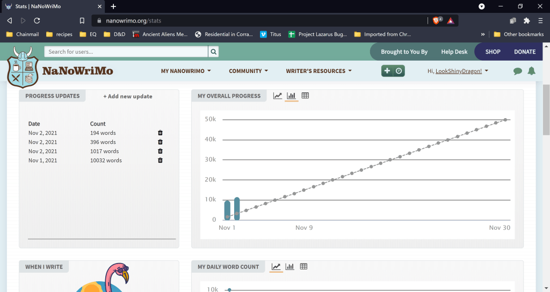Switch Daily Word Count to bar chart
The width and height of the screenshot is (550, 292).
290,267
